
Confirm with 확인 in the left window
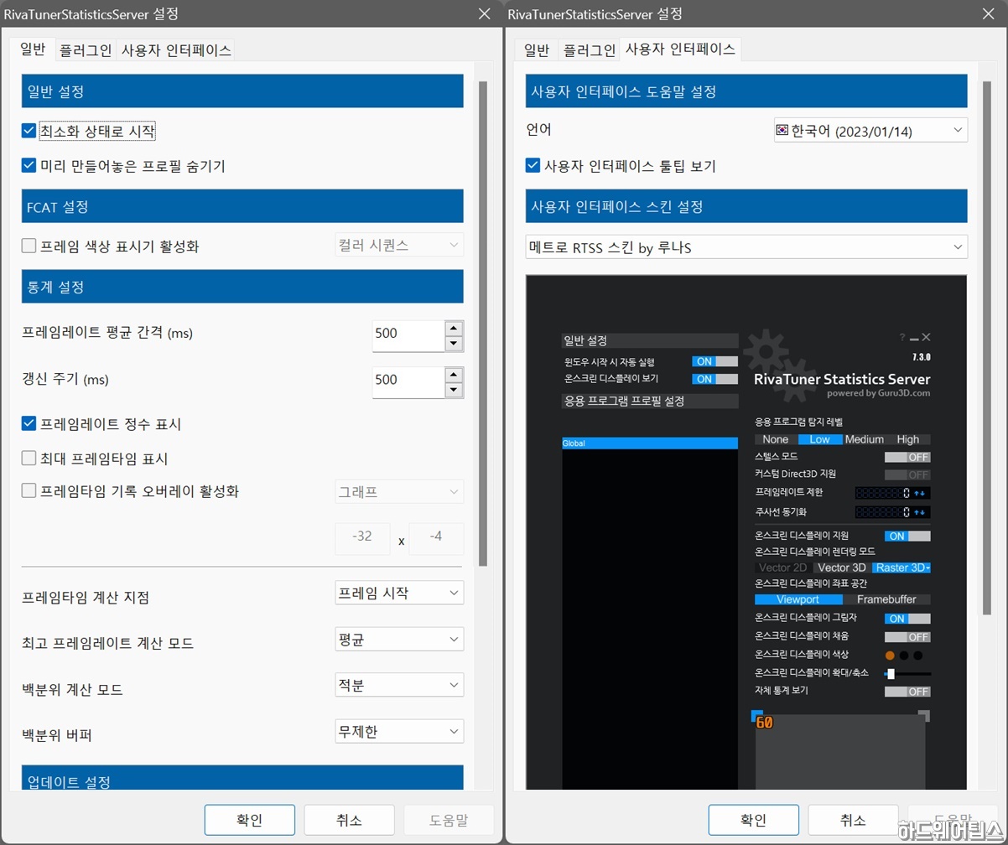click(x=250, y=820)
